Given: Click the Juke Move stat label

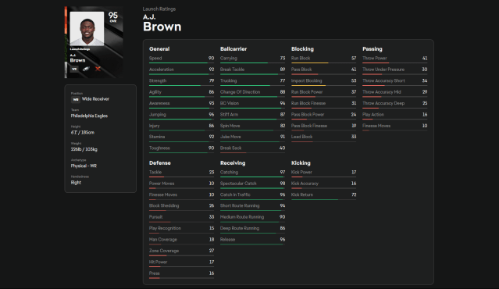Looking at the screenshot, I should coord(230,137).
